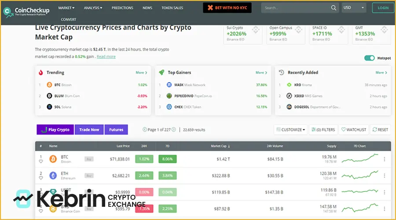This screenshot has width=396, height=220.
Task: Click the ETH coin icon in table row
Action: 53,176
